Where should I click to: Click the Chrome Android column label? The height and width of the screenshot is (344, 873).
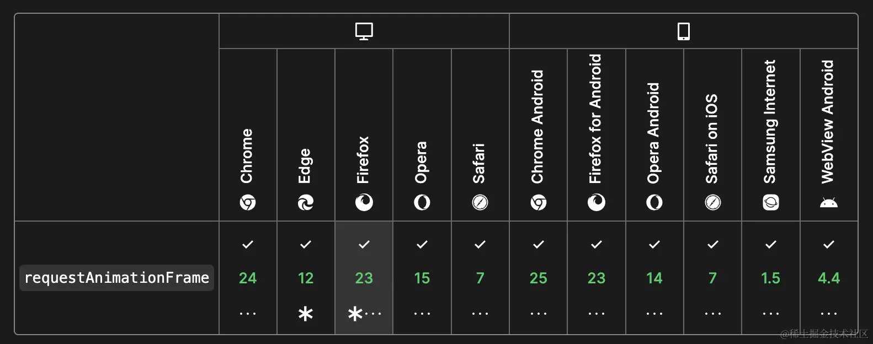(537, 127)
